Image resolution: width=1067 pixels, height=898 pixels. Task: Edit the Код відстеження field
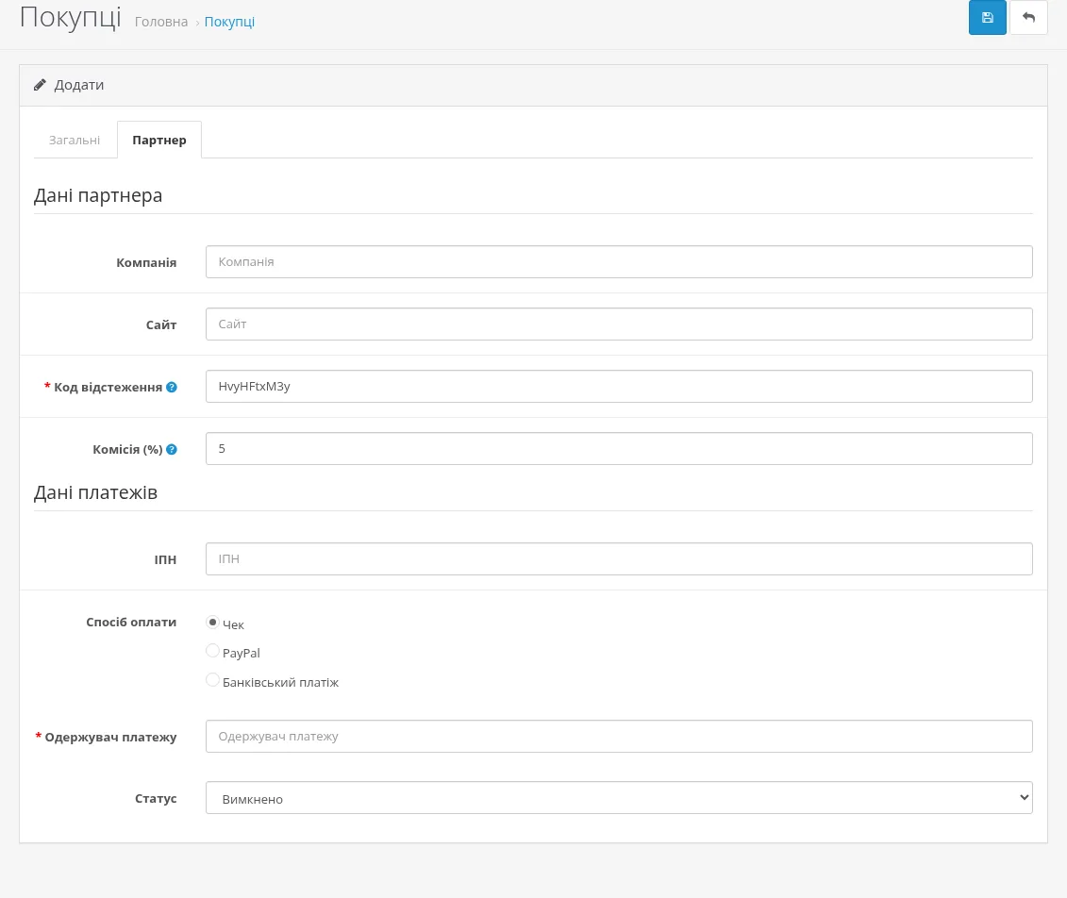click(619, 387)
